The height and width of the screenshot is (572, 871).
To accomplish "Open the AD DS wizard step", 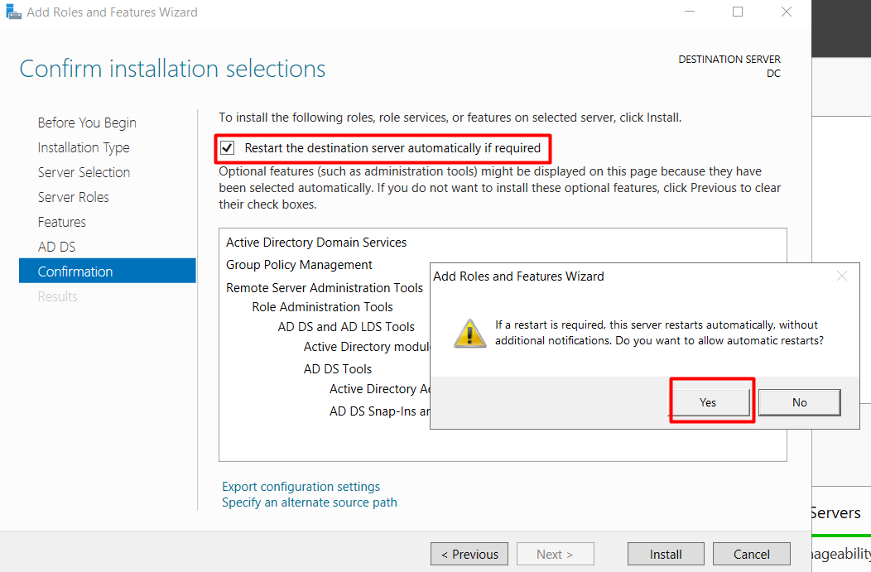I will coord(56,247).
